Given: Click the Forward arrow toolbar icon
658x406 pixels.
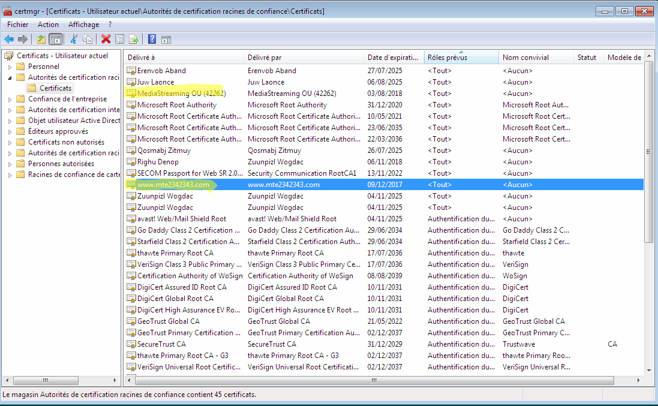Looking at the screenshot, I should (x=23, y=40).
